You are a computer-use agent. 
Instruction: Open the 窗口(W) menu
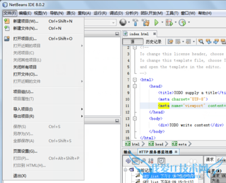click(188, 13)
